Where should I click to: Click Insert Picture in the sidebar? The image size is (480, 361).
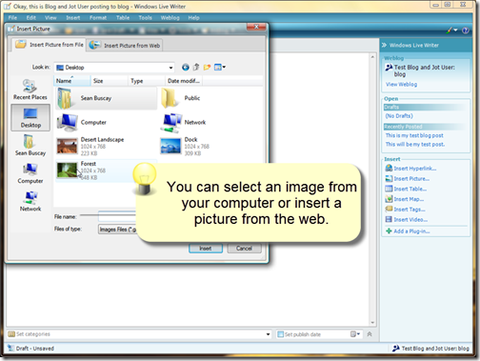(x=408, y=179)
